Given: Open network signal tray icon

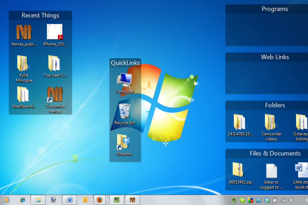Looking at the screenshot, I should 283,200.
